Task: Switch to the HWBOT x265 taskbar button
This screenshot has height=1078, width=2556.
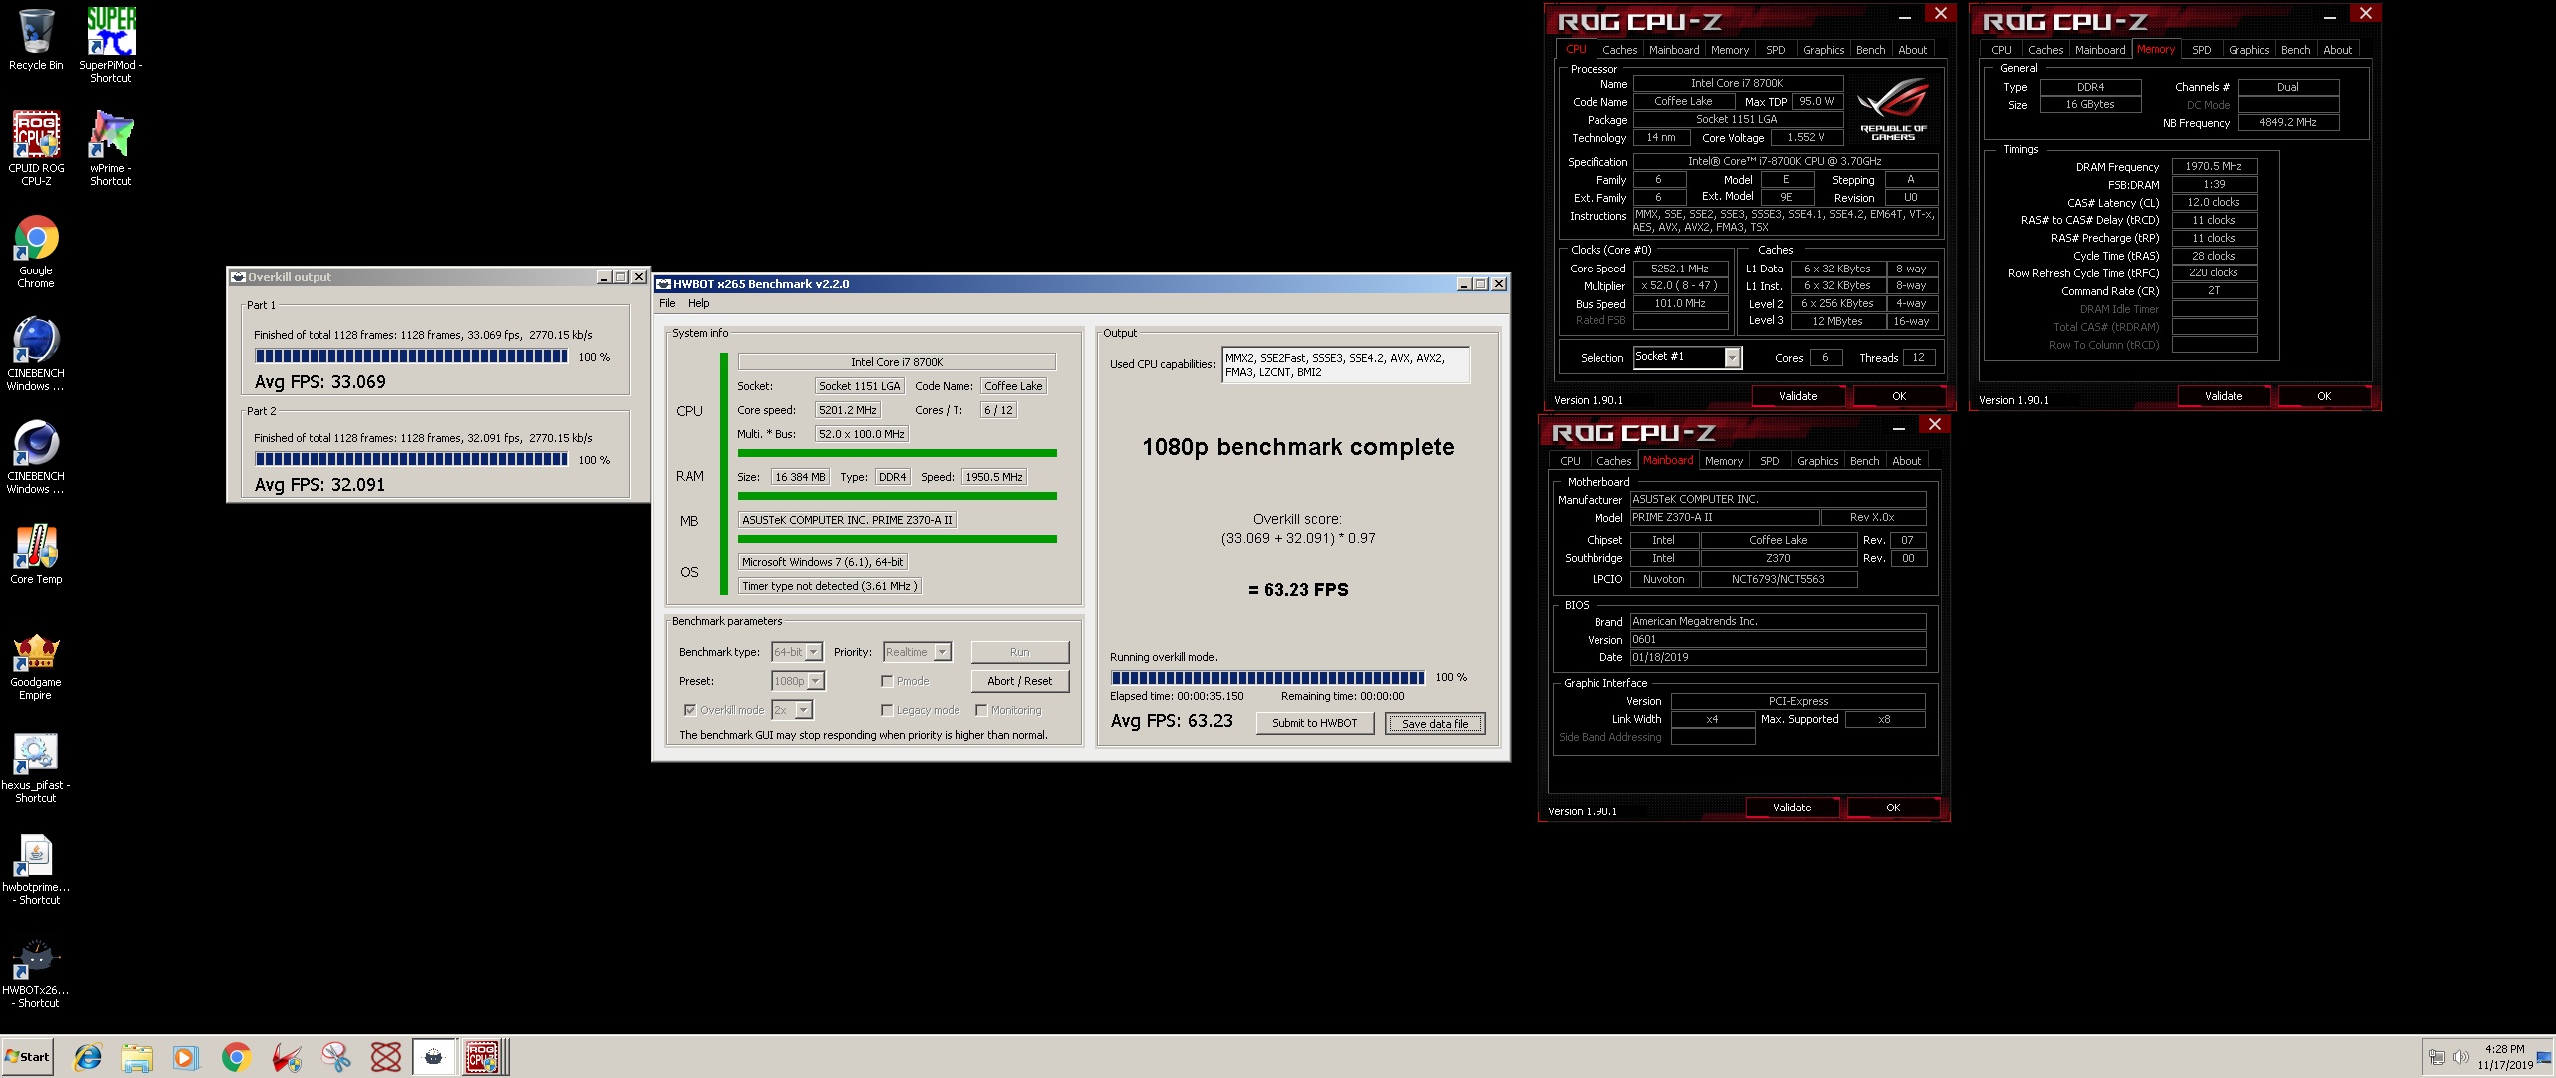Action: coord(434,1057)
